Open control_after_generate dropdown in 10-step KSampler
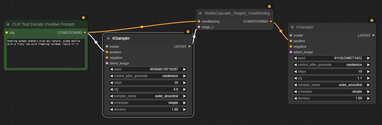This screenshot has height=125, width=382. point(332,65)
